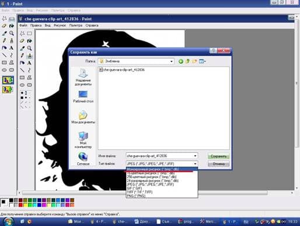Select the Ellipse tool in outer Paint toolbox

[4, 70]
